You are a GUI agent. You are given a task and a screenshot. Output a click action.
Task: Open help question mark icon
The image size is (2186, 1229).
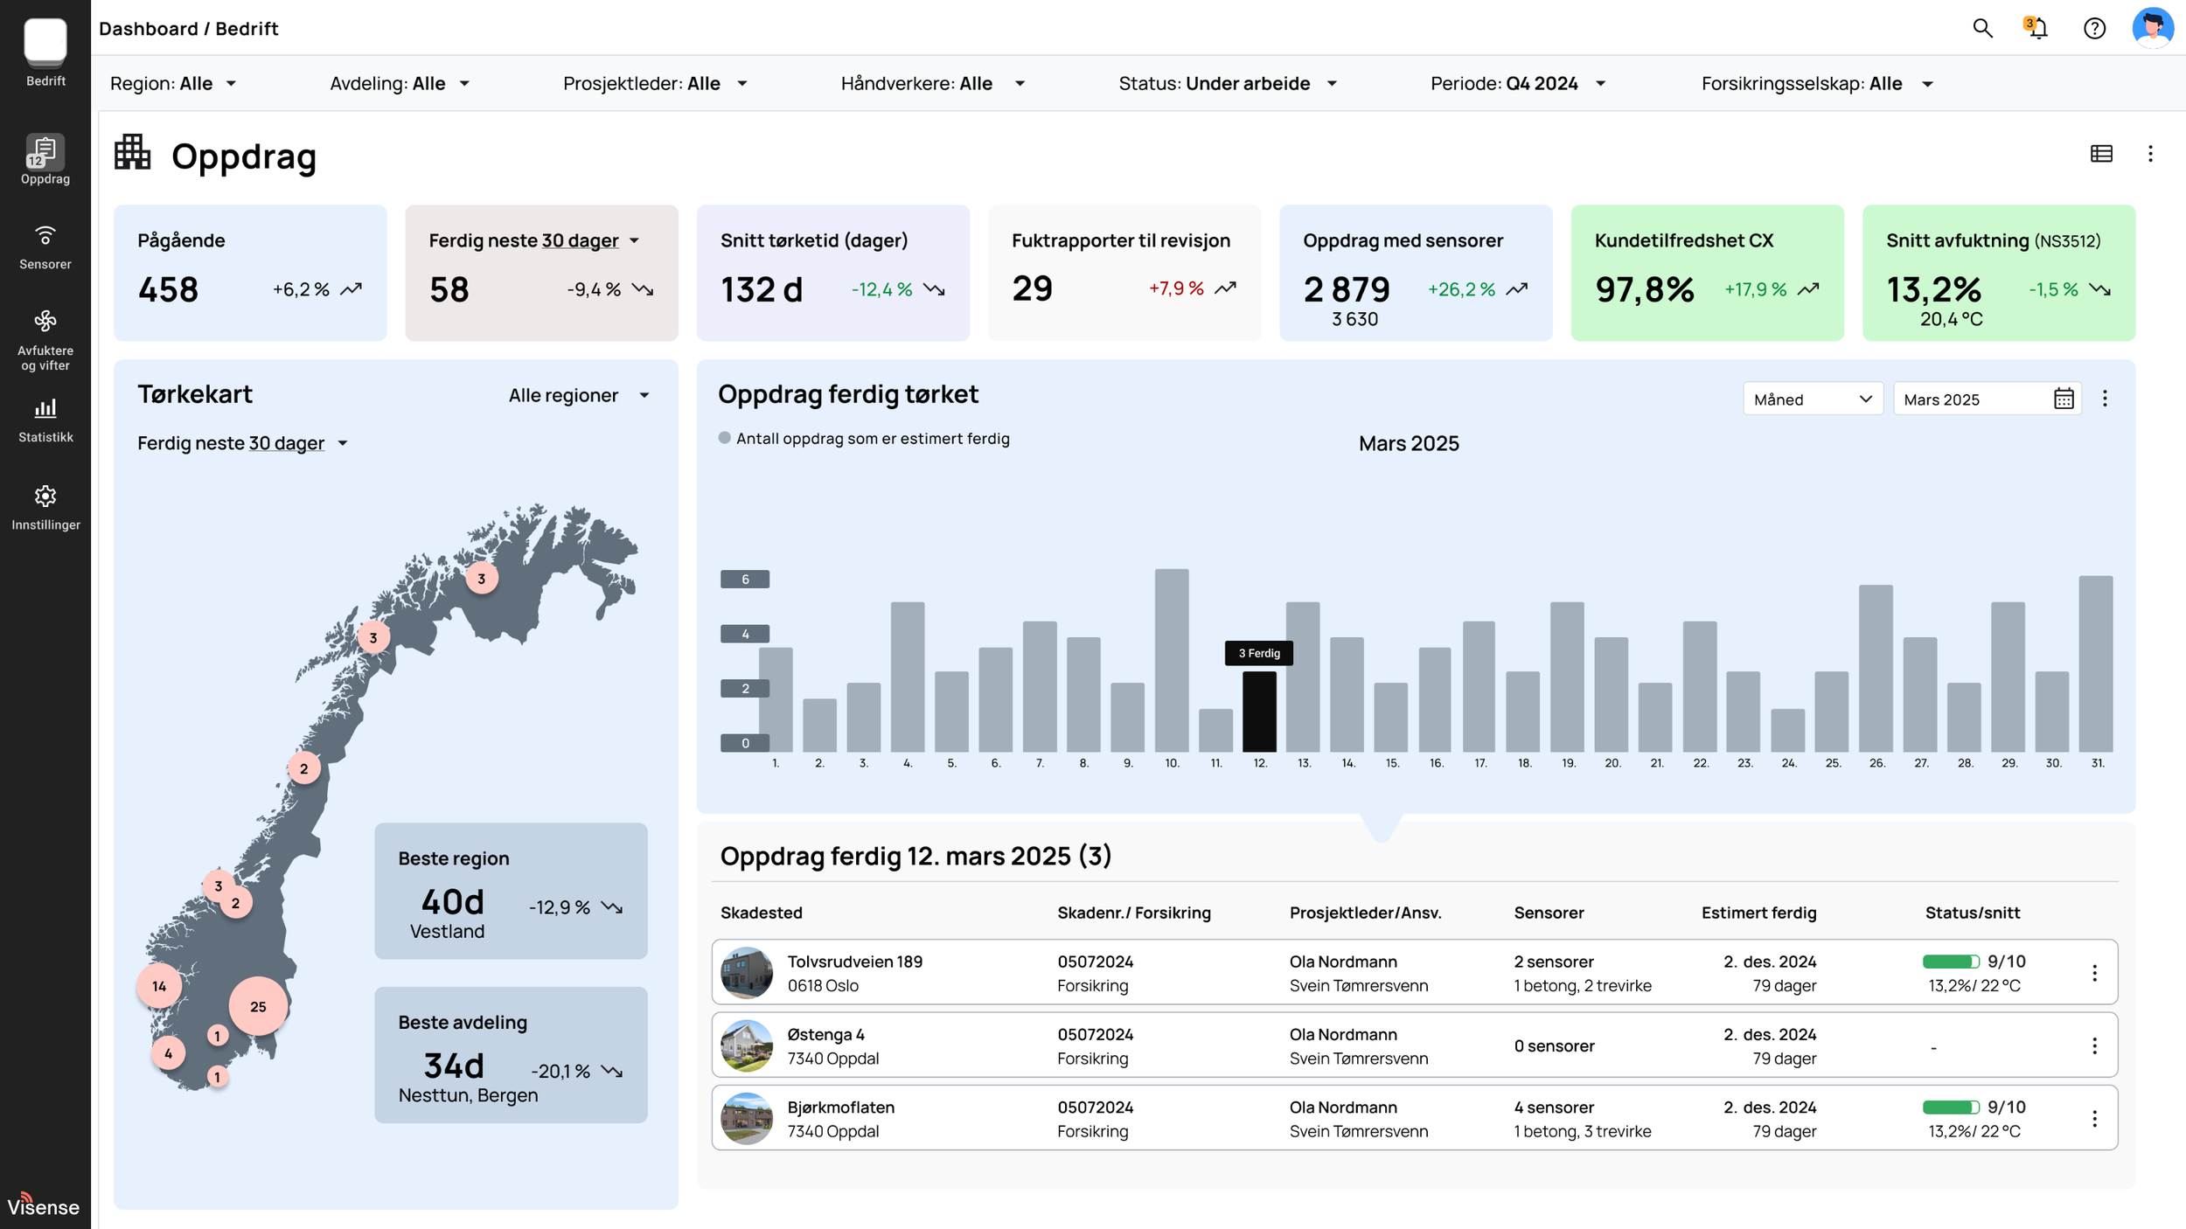click(2094, 28)
